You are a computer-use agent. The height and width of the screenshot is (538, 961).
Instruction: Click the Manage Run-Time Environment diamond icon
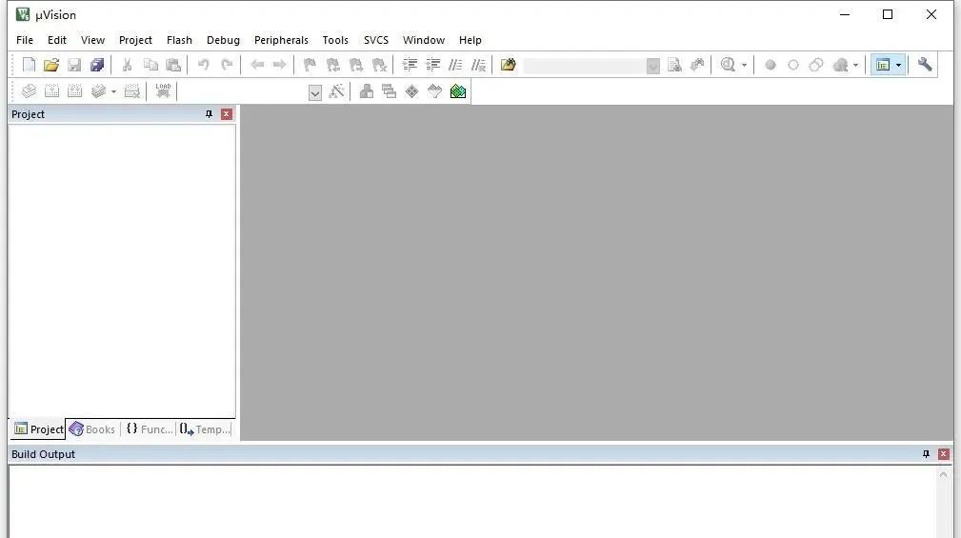[411, 91]
